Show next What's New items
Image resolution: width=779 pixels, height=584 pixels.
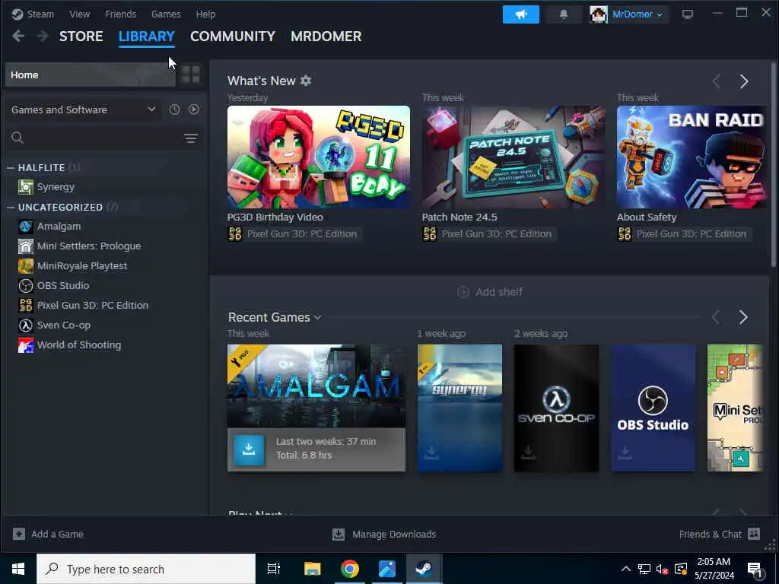point(744,81)
